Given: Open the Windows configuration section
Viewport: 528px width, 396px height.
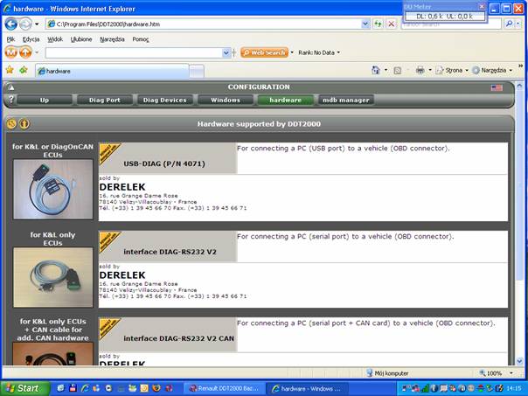Looking at the screenshot, I should click(226, 100).
